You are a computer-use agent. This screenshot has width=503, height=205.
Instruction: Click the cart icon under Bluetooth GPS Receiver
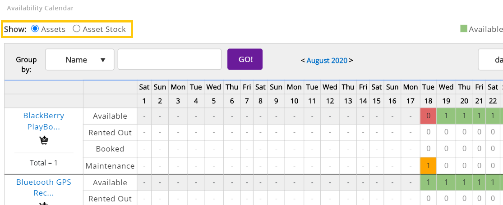point(44,203)
